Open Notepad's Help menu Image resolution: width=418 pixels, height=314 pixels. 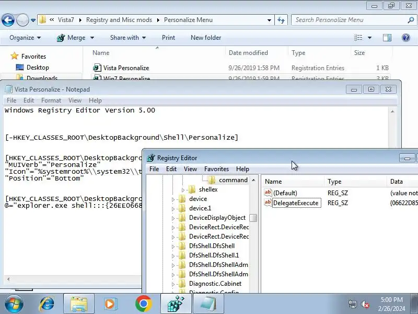[x=95, y=100]
